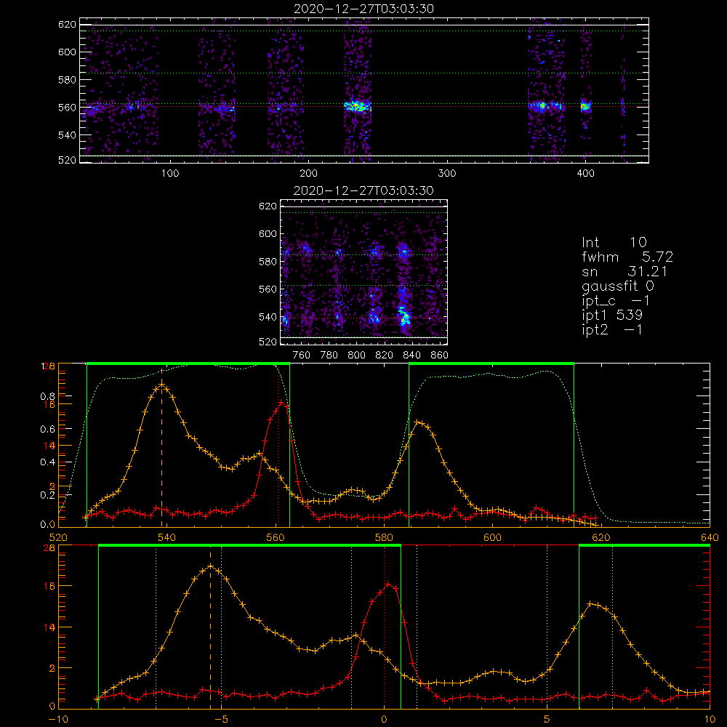Click the -5 x-axis label of bottom plot
This screenshot has width=727, height=727.
click(221, 720)
